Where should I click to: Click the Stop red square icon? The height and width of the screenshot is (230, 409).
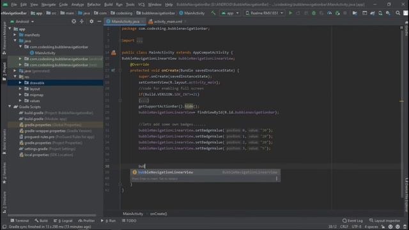coord(345,13)
